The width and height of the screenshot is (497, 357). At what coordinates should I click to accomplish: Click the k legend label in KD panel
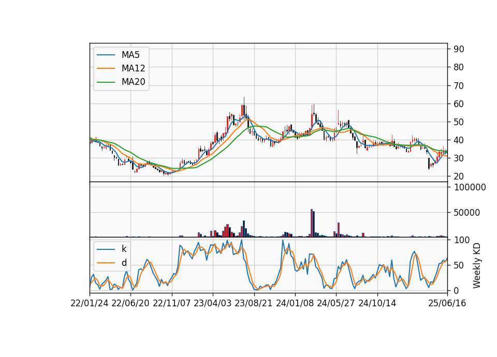click(x=124, y=249)
